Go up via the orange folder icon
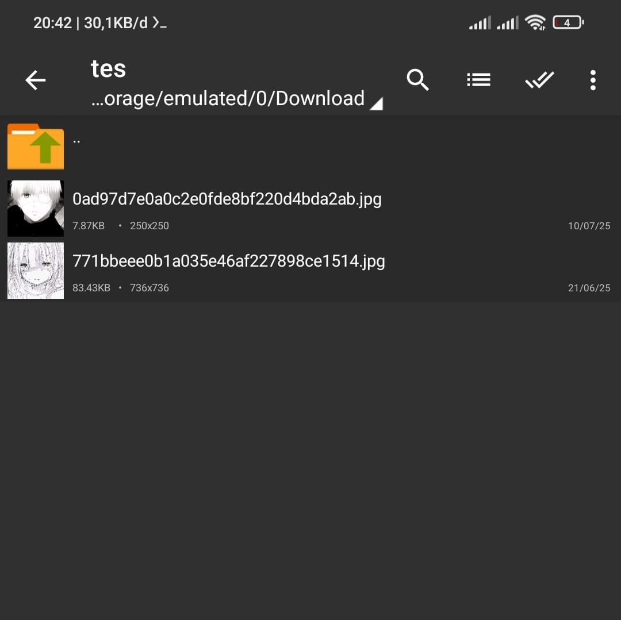The image size is (621, 620). click(36, 147)
